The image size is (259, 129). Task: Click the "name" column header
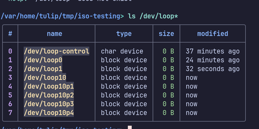pos(55,34)
